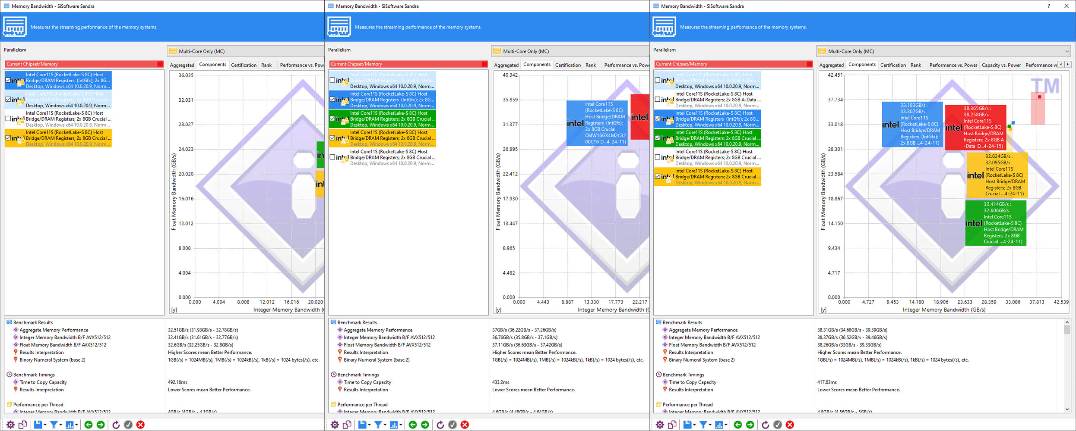Screen dimensions: 1076x431
Task: Click green back arrow in middle window
Action: (x=413, y=425)
